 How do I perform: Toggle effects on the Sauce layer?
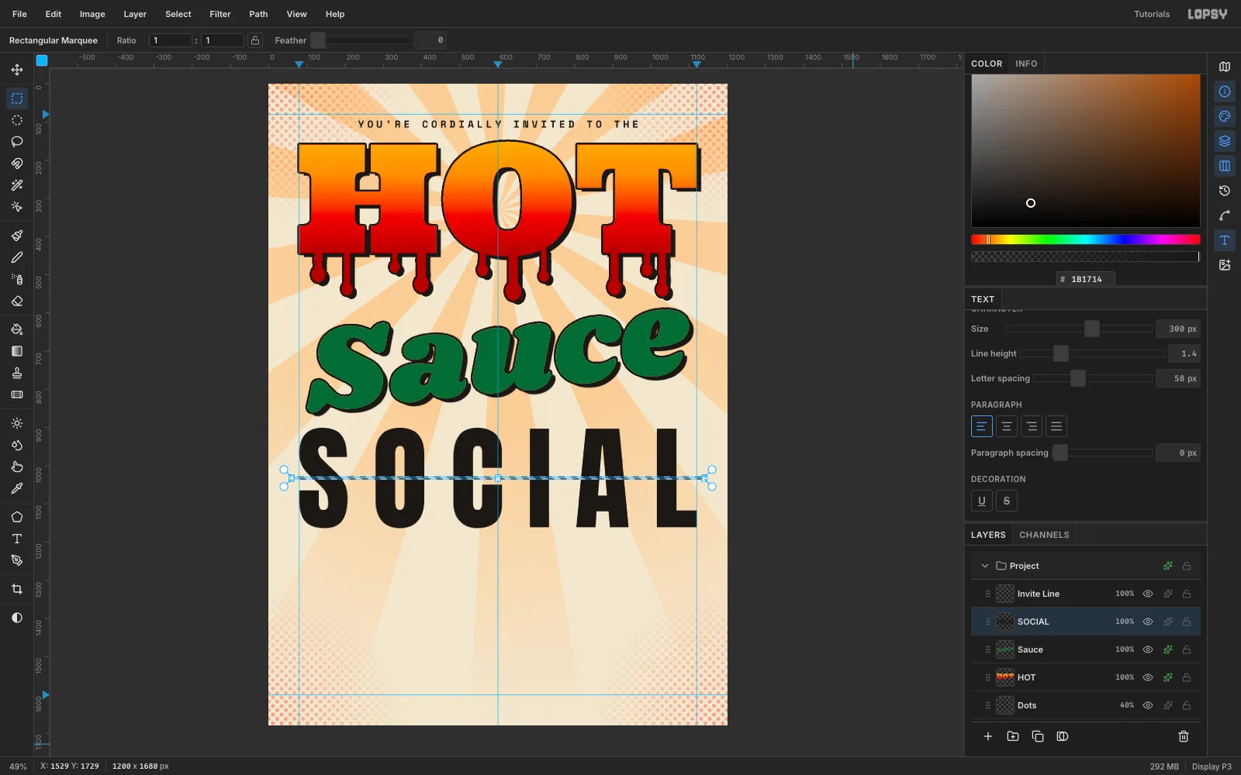point(1168,649)
